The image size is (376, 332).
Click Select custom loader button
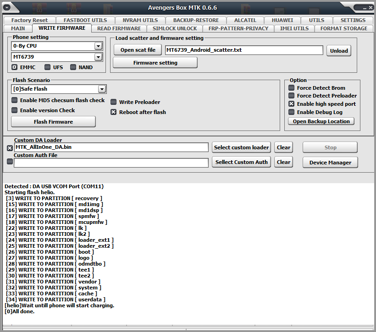pos(241,147)
